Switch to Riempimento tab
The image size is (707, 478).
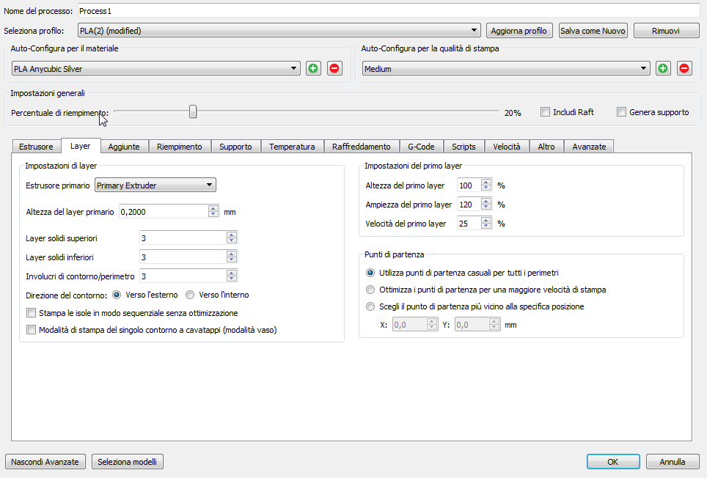click(179, 147)
